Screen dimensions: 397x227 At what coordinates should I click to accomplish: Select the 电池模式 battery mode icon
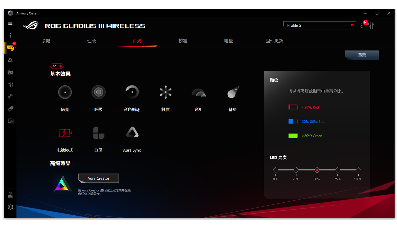[65, 133]
